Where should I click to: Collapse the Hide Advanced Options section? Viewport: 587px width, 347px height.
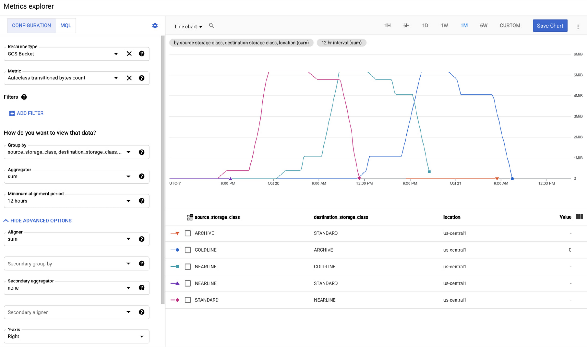click(x=38, y=221)
